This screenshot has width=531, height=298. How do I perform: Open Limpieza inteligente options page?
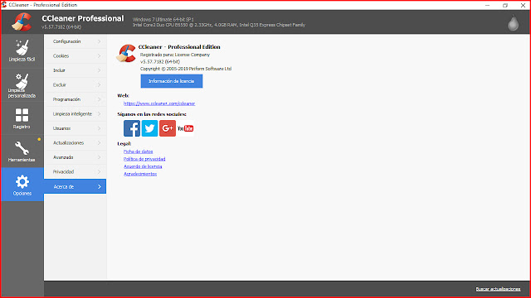(76, 114)
